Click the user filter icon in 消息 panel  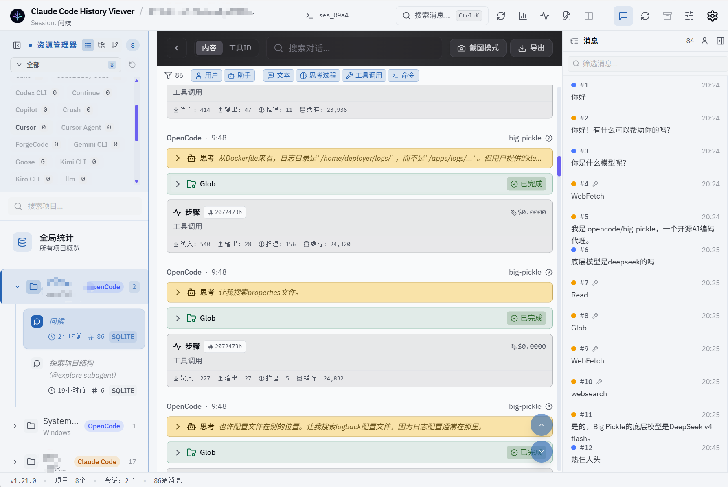point(705,41)
